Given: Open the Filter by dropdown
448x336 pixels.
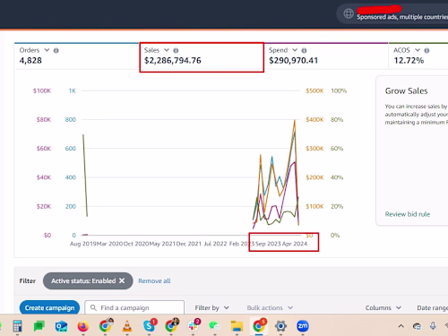Looking at the screenshot, I should pos(212,307).
